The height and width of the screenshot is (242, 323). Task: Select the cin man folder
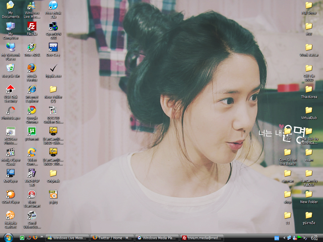pyautogui.click(x=288, y=176)
